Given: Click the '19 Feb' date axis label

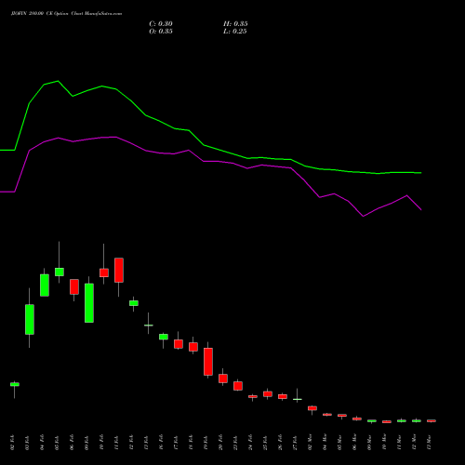Looking at the screenshot, I should [x=206, y=443].
